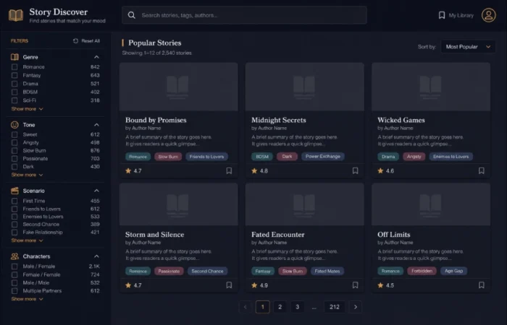Click the Tone smiley icon
This screenshot has width=507, height=325.
[x=14, y=125]
